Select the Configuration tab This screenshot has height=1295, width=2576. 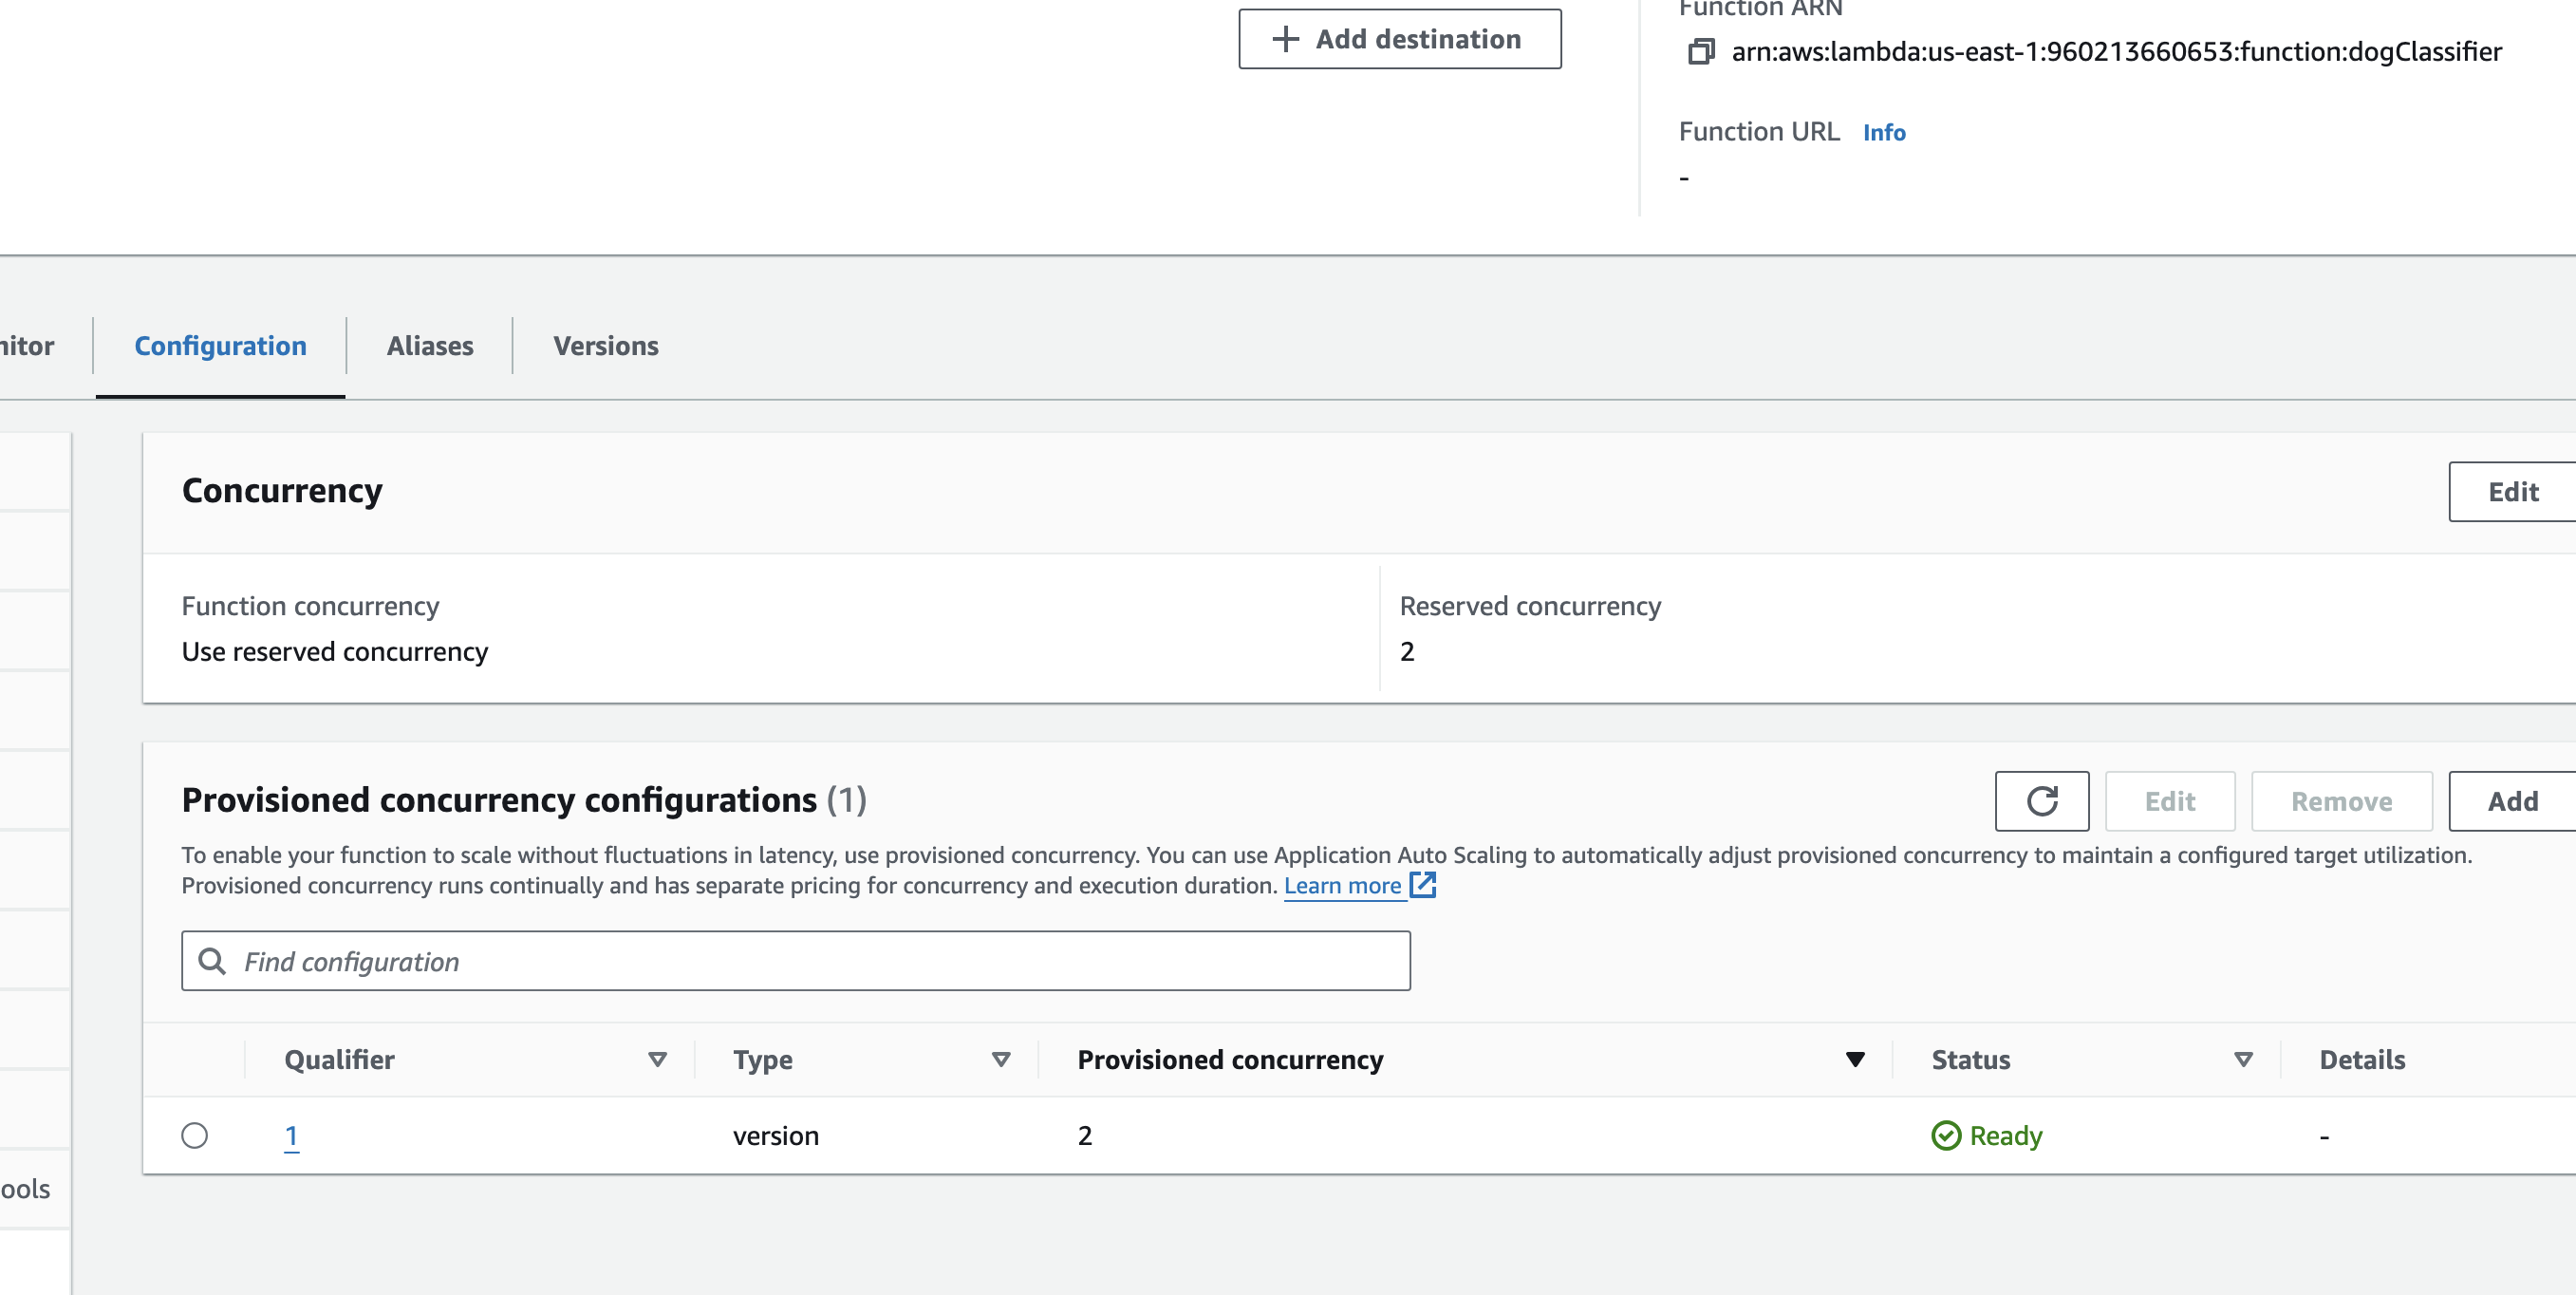coord(220,346)
